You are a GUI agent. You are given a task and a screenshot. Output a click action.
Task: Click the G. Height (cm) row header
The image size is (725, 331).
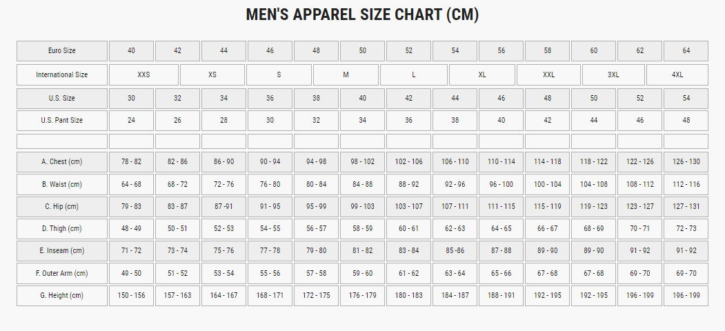tap(62, 296)
